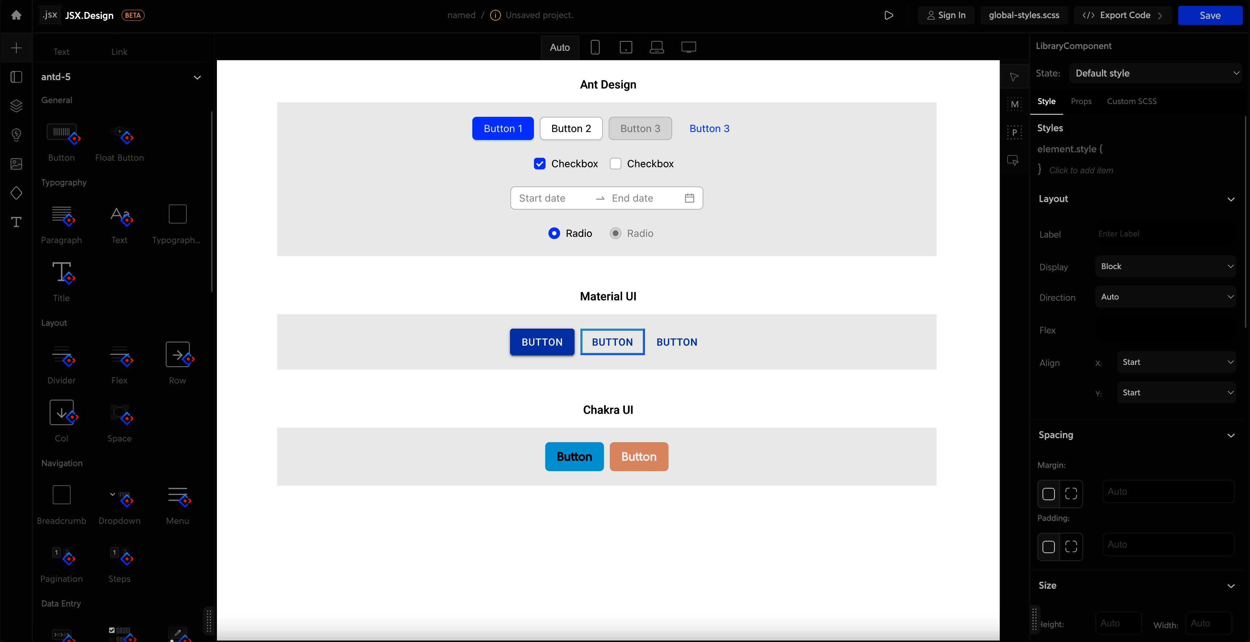Click the blue Save button
Image resolution: width=1250 pixels, height=642 pixels.
pos(1209,16)
